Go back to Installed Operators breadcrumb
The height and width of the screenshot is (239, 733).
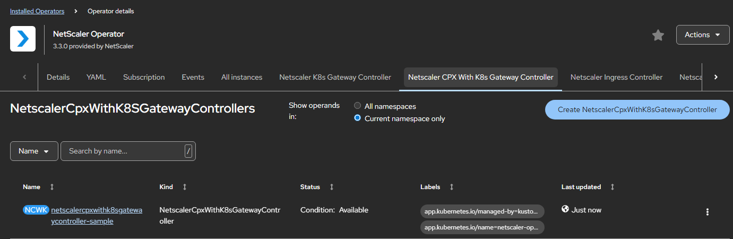[37, 11]
